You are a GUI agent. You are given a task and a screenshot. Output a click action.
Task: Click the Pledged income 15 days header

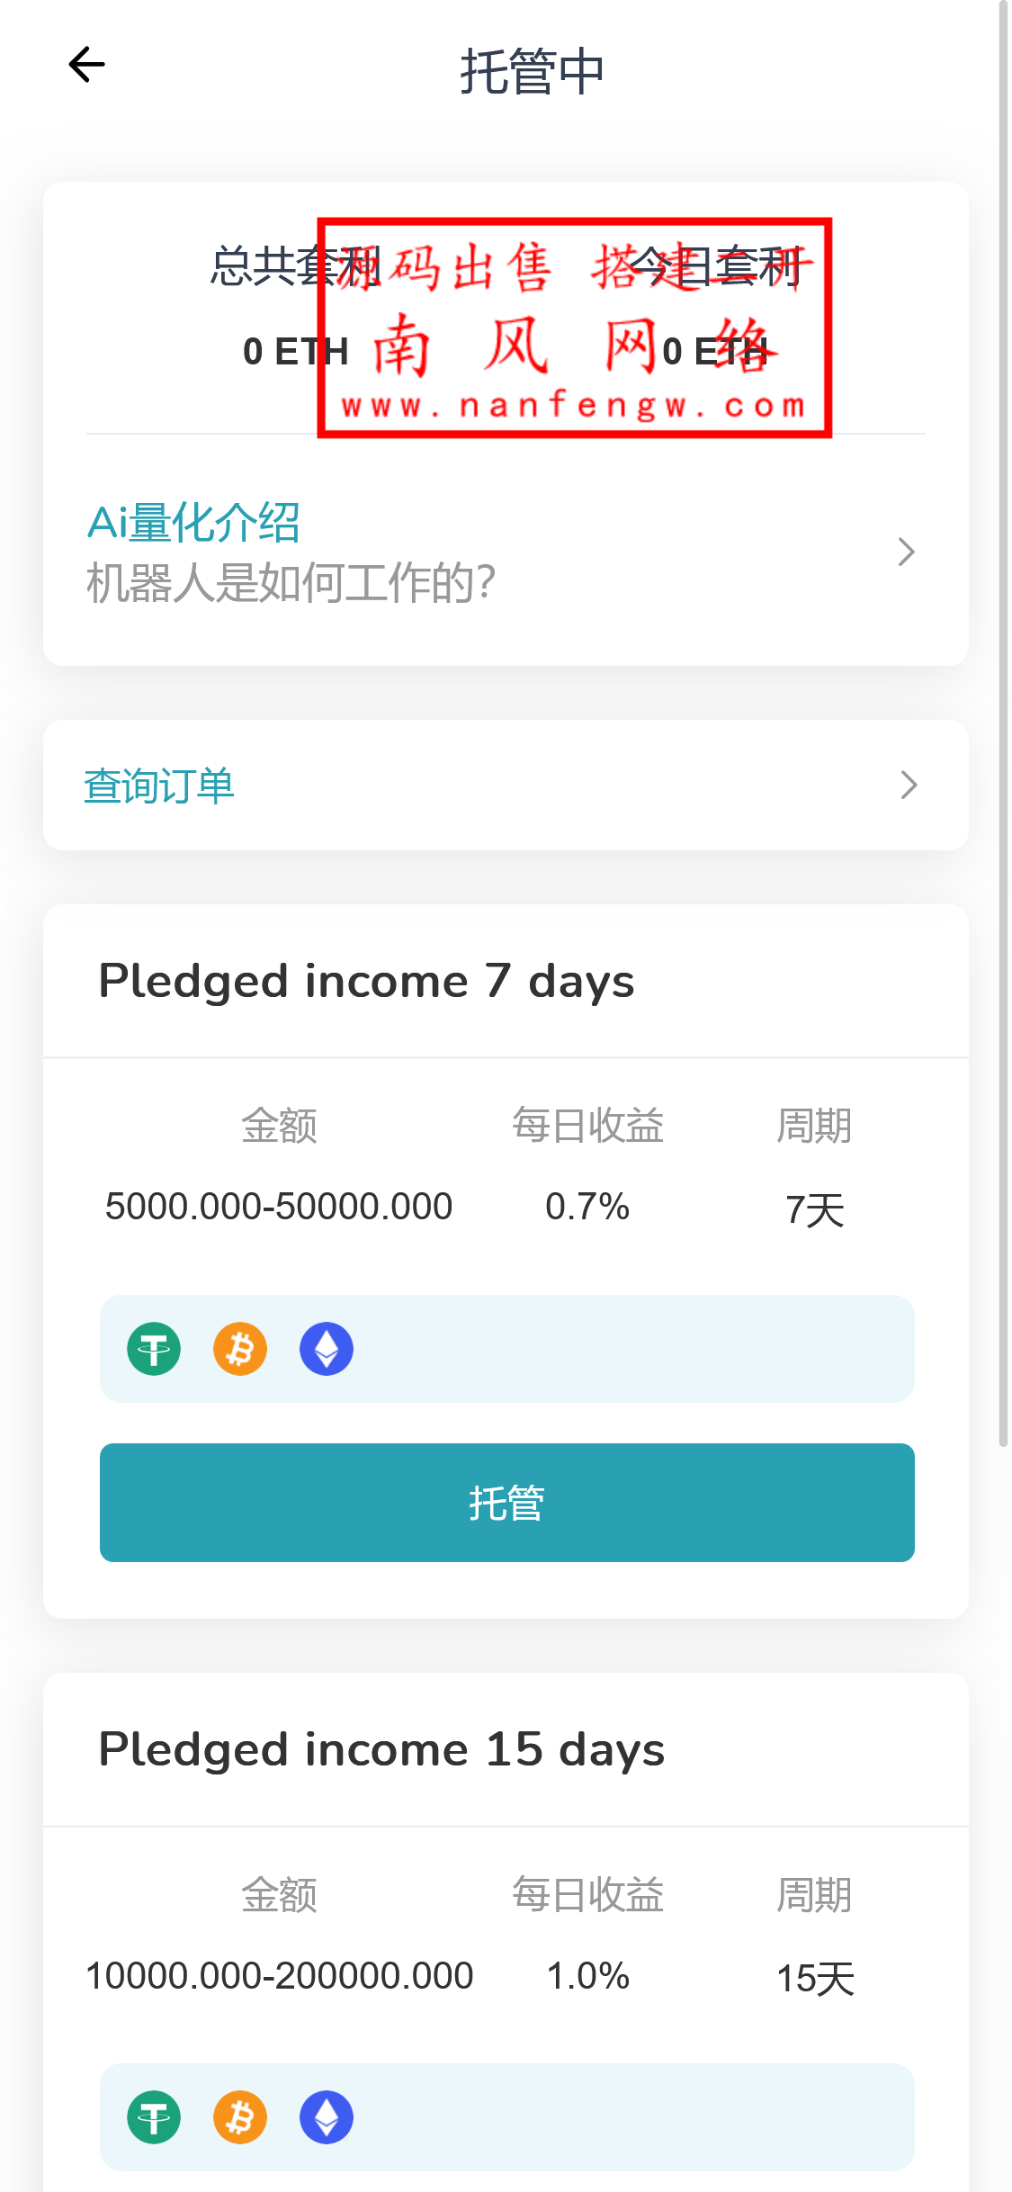[381, 1749]
